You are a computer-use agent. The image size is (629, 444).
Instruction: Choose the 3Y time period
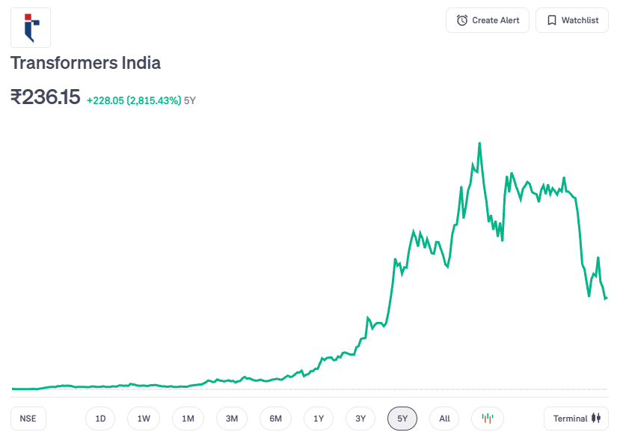[x=360, y=419]
